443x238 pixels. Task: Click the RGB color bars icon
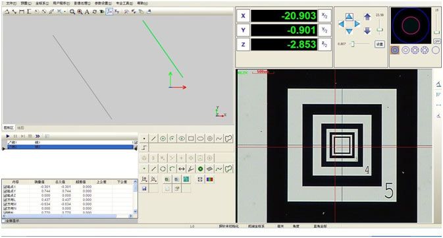(209, 179)
